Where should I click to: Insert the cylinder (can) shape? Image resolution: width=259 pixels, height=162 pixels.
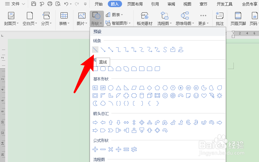coord(142,96)
